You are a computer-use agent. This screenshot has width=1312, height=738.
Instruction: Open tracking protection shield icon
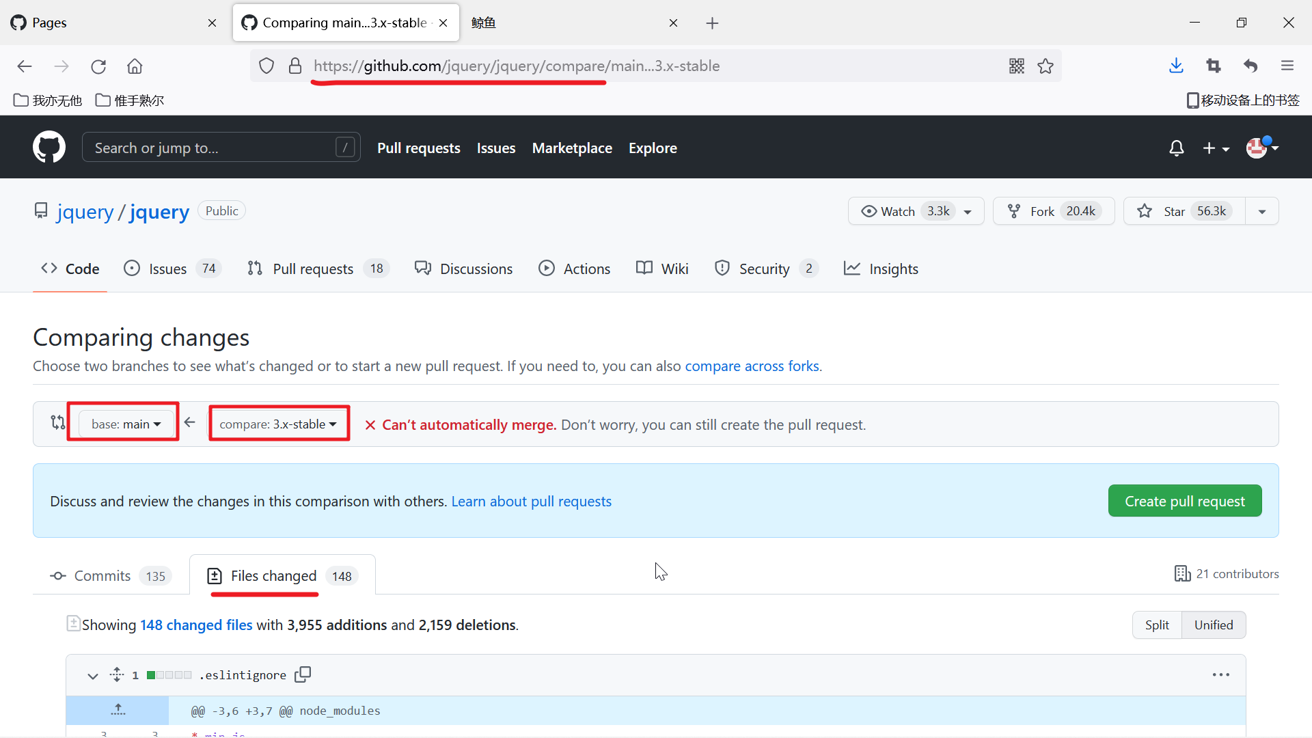coord(266,66)
